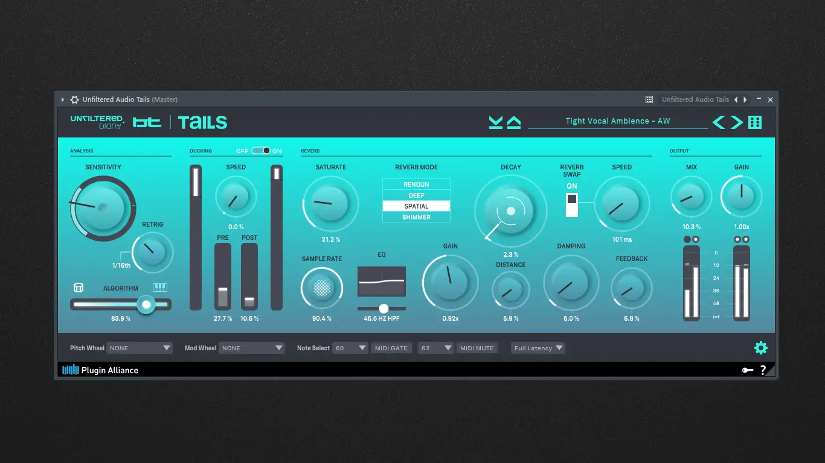Click the Reverb Gain knob
This screenshot has height=463, width=825.
(x=450, y=282)
